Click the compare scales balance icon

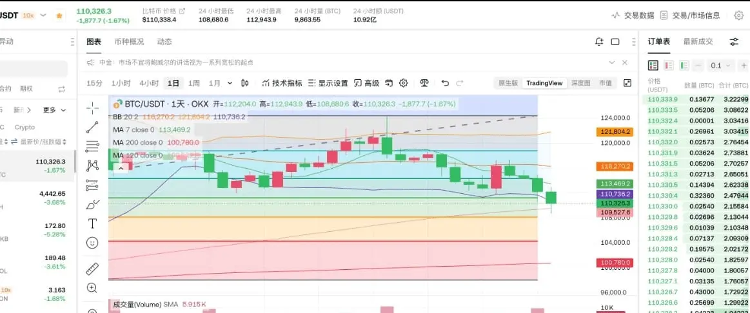pyautogui.click(x=424, y=83)
